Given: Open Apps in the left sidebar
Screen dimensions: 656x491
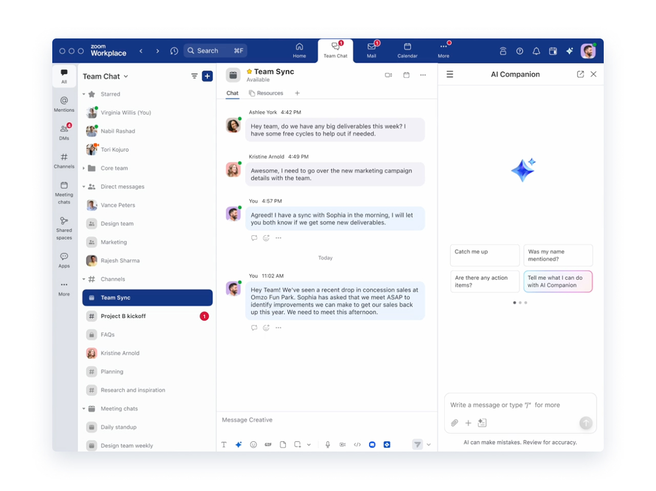Looking at the screenshot, I should 64,260.
